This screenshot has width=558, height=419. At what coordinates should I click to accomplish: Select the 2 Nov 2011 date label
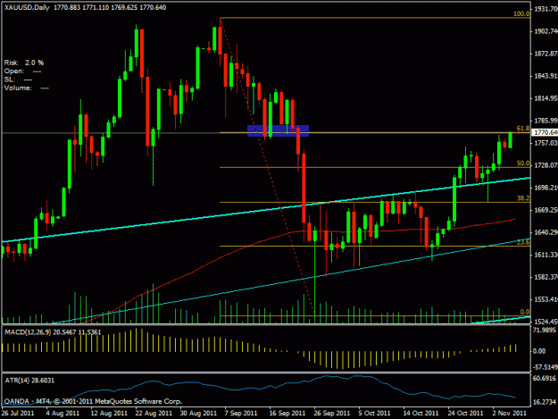pyautogui.click(x=509, y=414)
